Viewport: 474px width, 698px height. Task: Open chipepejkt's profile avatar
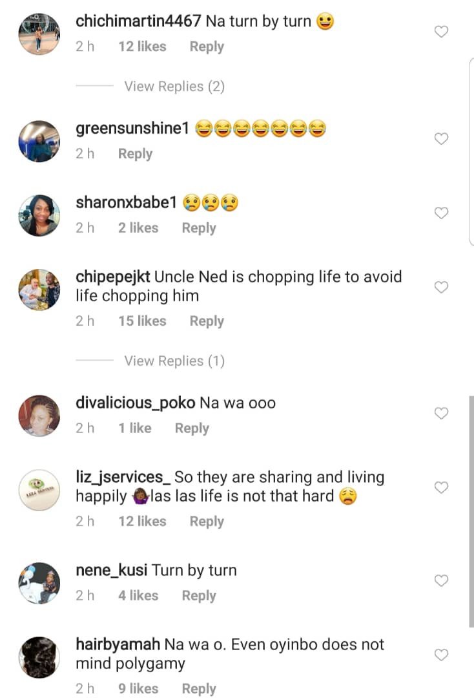coord(39,290)
